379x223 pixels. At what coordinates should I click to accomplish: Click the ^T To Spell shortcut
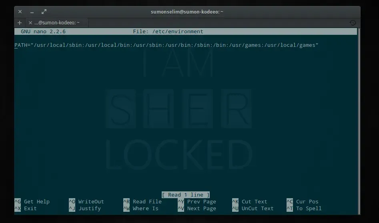click(x=304, y=208)
